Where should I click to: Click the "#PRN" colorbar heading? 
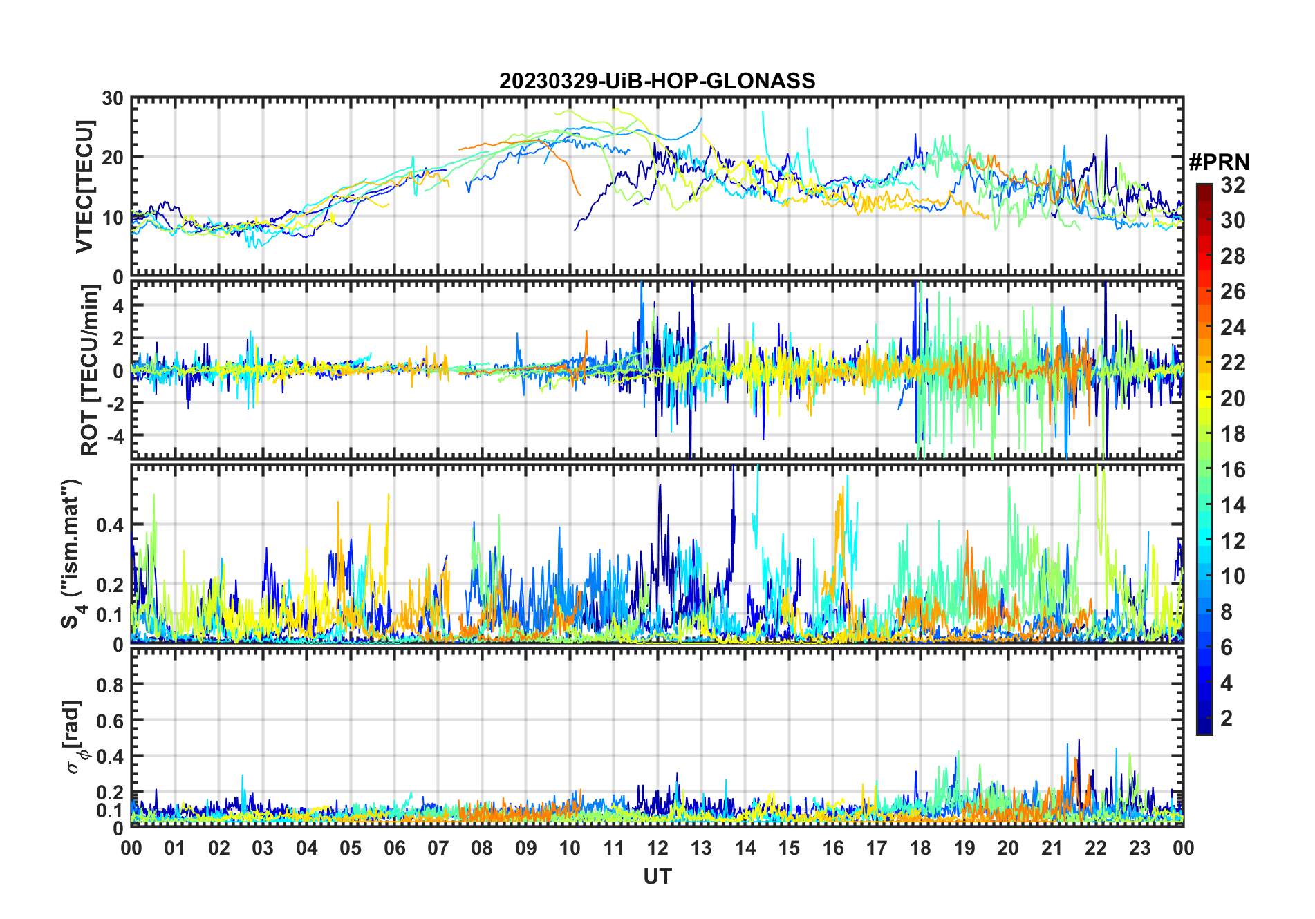(x=1219, y=162)
